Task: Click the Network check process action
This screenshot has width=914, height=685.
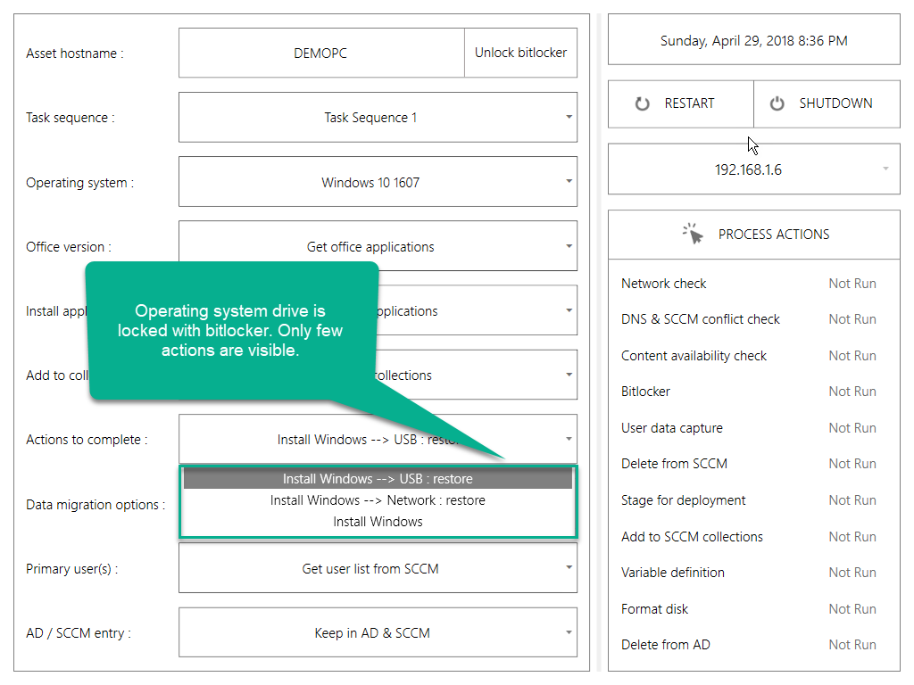Action: click(x=663, y=284)
